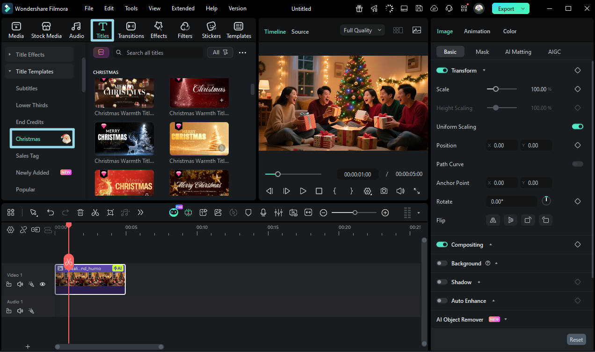Select the AI Matting tab
The image size is (595, 352).
[x=518, y=51]
